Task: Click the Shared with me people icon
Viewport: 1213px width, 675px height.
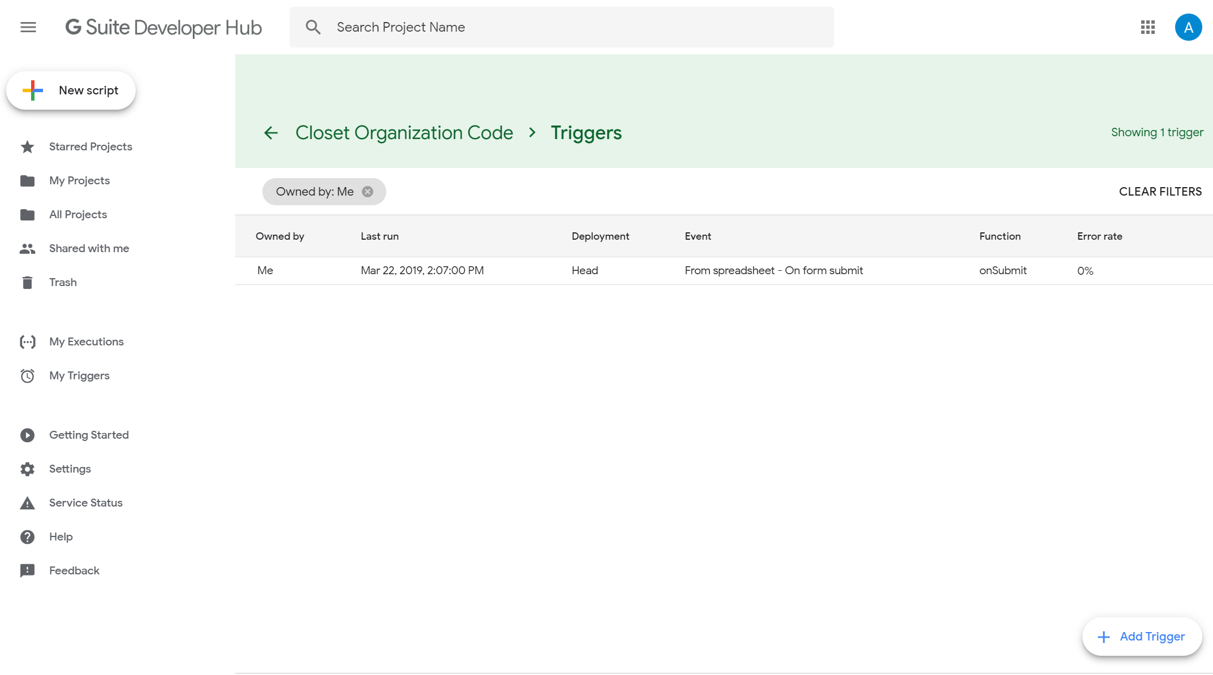Action: tap(27, 249)
